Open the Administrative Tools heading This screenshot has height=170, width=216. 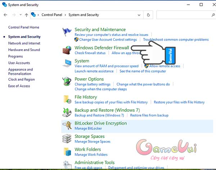tap(94, 162)
